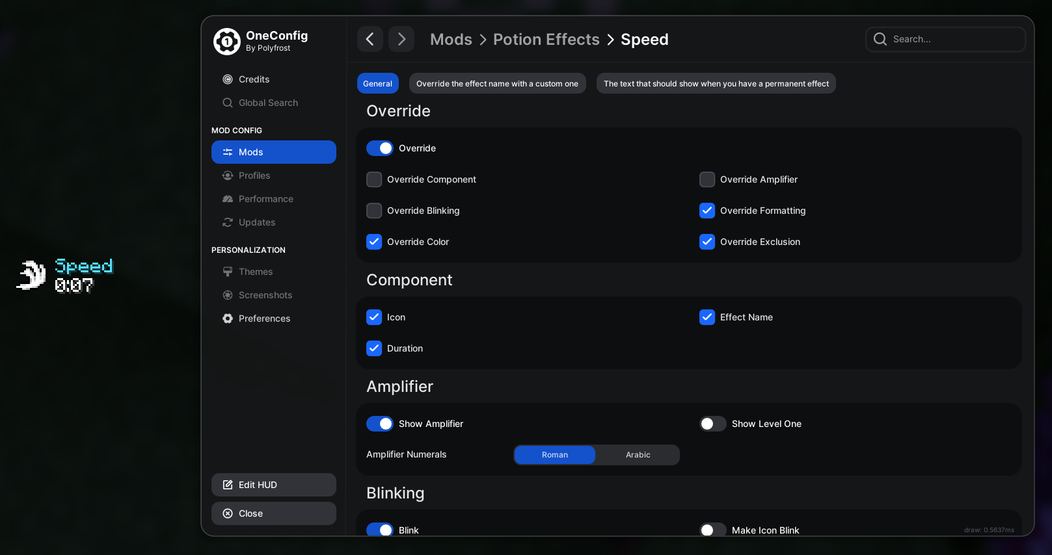
Task: Enable the Show Level One toggle
Action: point(713,424)
